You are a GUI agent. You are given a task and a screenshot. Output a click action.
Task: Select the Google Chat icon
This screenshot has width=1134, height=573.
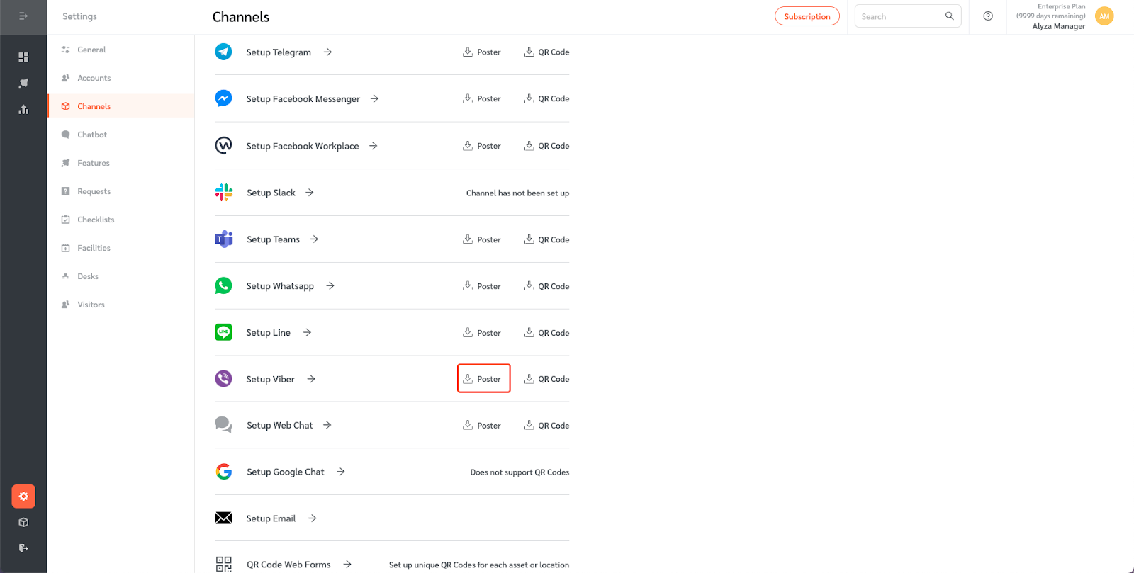click(x=223, y=471)
